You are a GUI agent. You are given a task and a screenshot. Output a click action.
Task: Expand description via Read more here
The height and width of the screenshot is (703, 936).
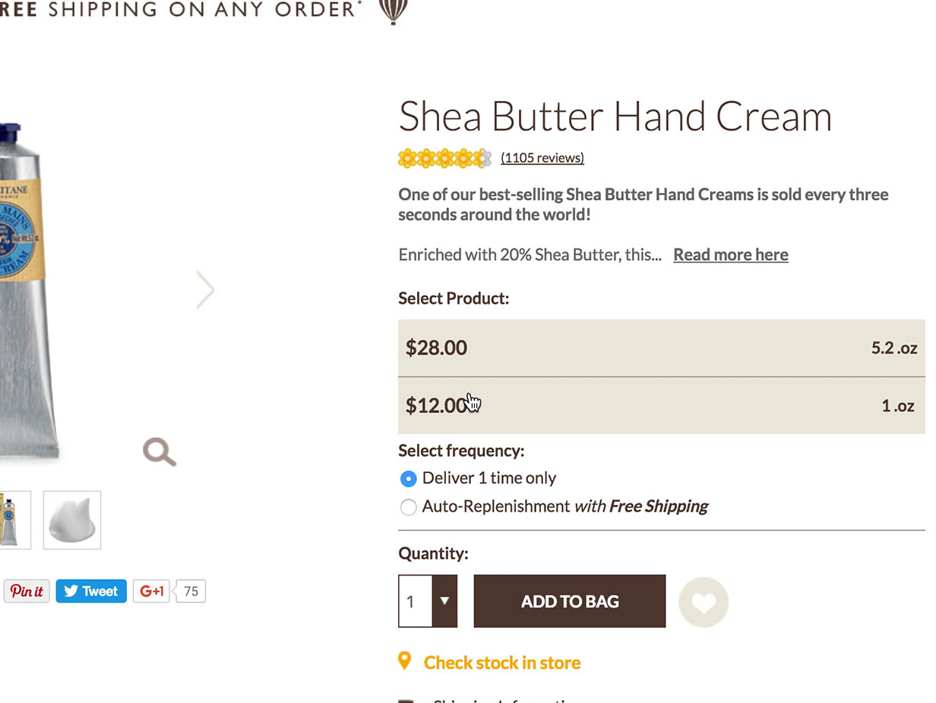730,255
